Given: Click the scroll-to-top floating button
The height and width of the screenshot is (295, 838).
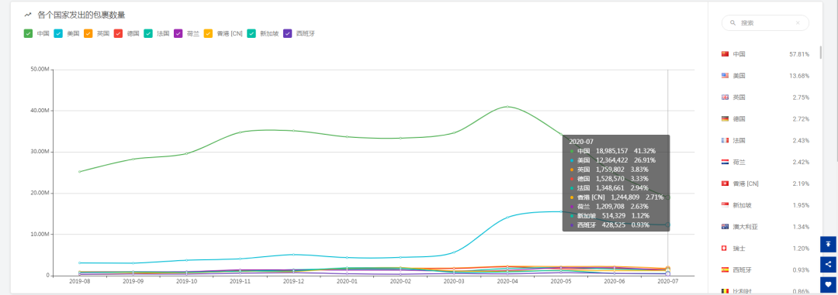Looking at the screenshot, I should [x=828, y=244].
